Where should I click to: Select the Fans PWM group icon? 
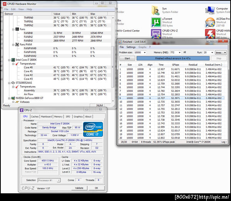pos(17,45)
